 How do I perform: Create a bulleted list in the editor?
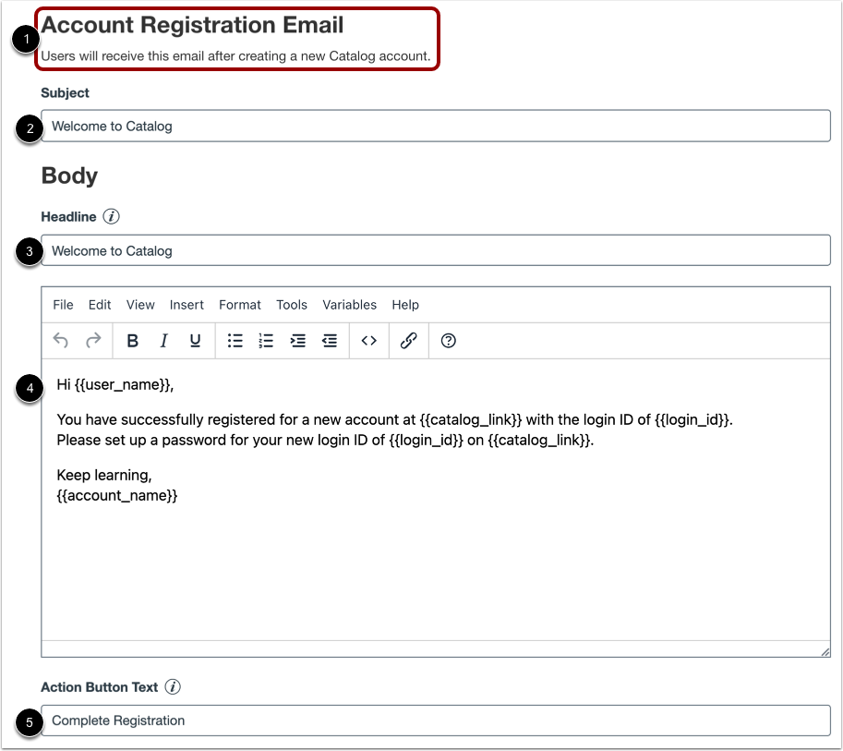tap(235, 341)
